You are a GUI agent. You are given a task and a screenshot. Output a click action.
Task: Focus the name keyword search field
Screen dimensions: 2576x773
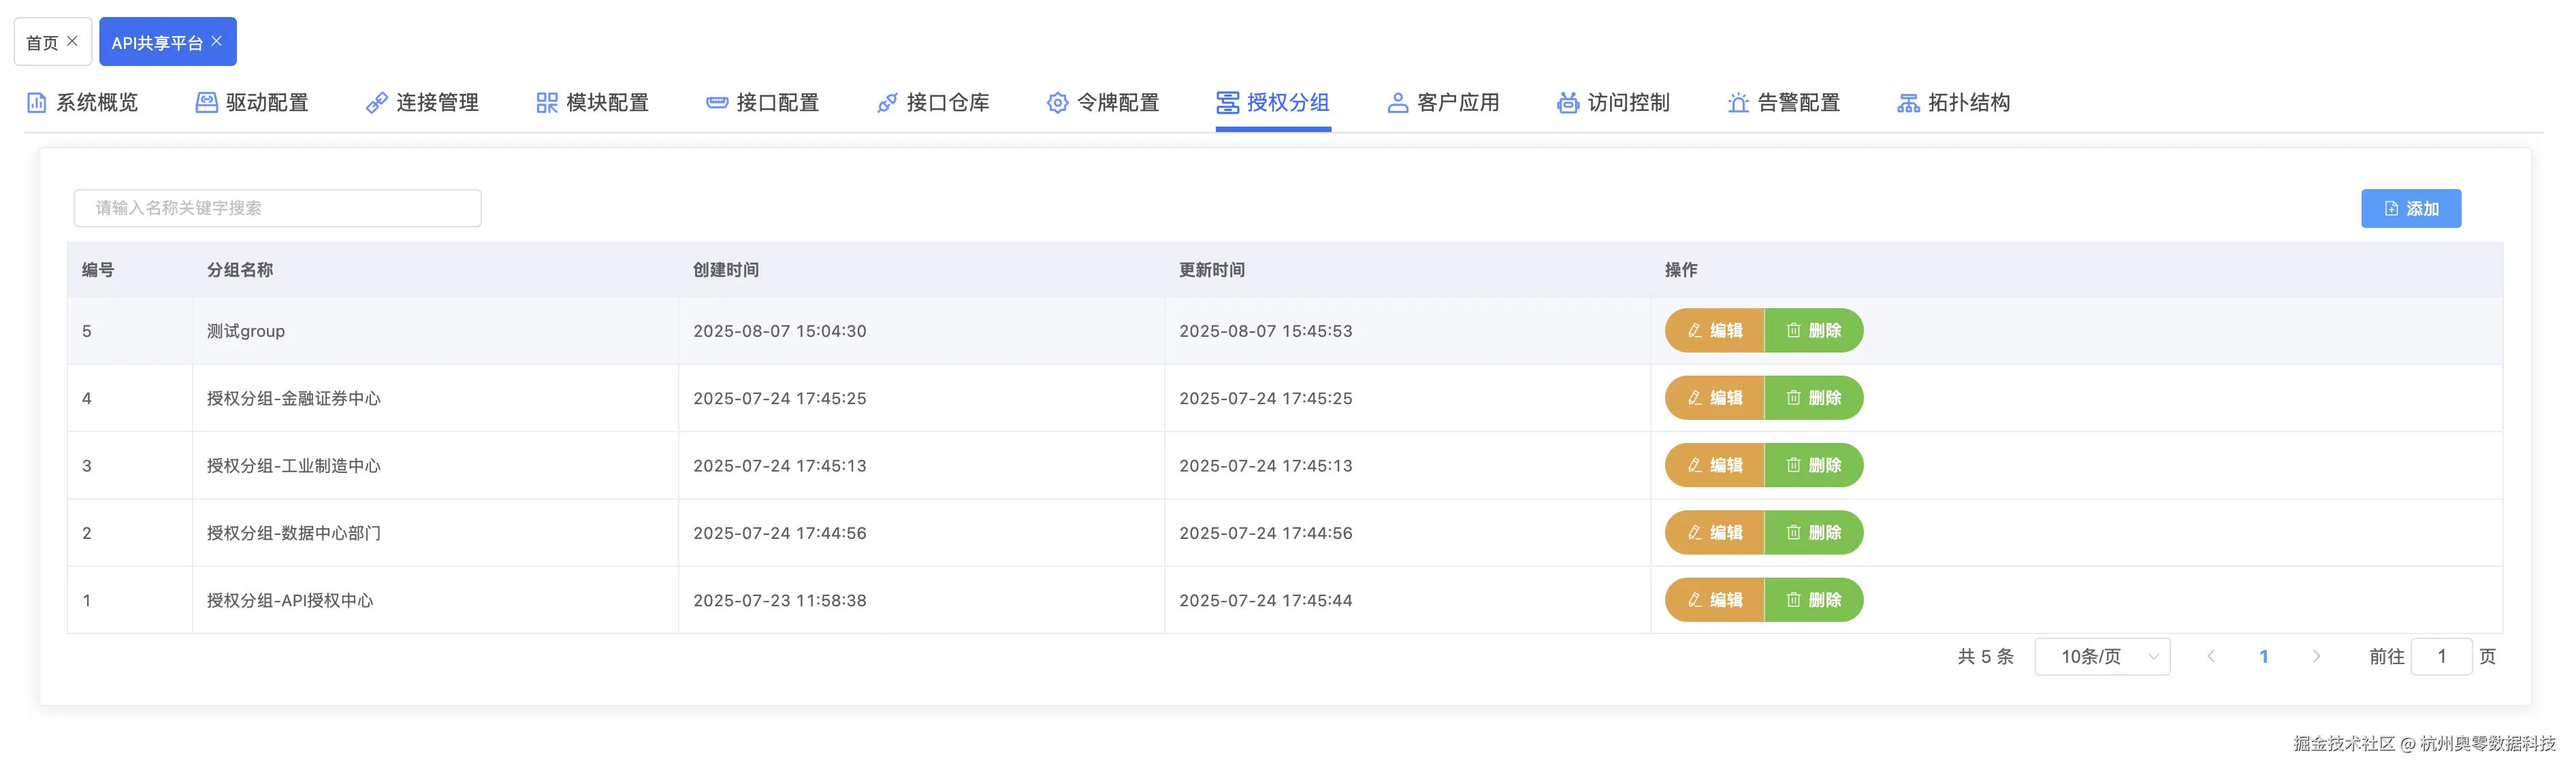coord(277,208)
